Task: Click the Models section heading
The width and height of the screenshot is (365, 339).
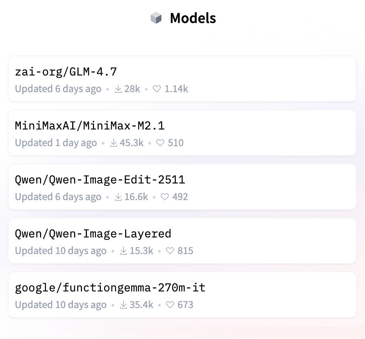Action: (193, 18)
